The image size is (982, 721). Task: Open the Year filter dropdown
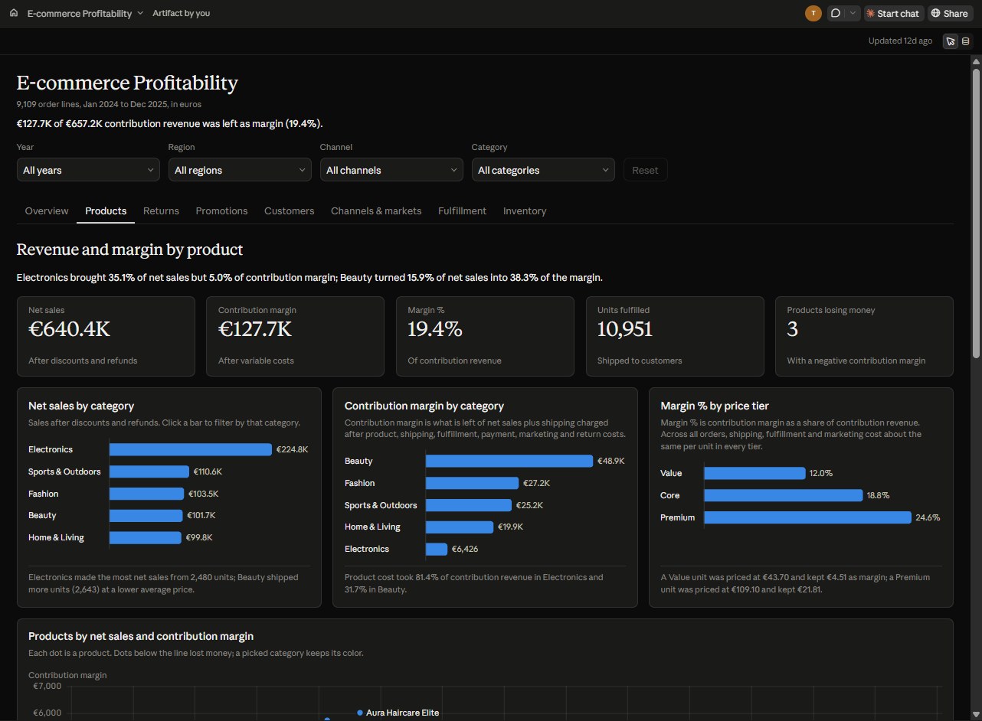(88, 170)
